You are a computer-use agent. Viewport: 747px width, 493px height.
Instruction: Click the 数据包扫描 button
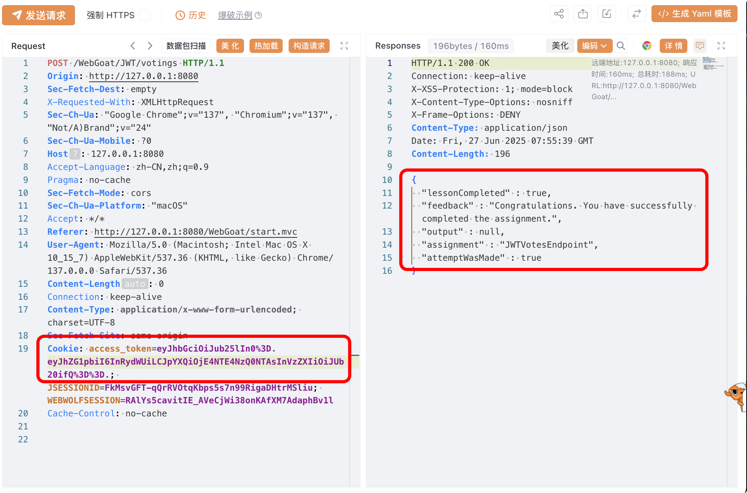point(186,46)
